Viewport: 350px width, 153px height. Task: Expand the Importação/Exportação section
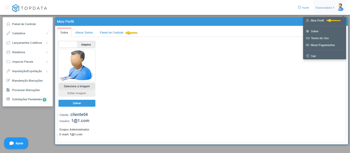[x=27, y=71]
